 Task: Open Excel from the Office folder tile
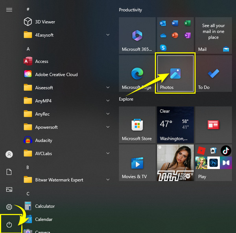tap(187, 23)
